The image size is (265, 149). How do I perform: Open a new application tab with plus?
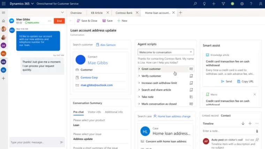click(181, 13)
